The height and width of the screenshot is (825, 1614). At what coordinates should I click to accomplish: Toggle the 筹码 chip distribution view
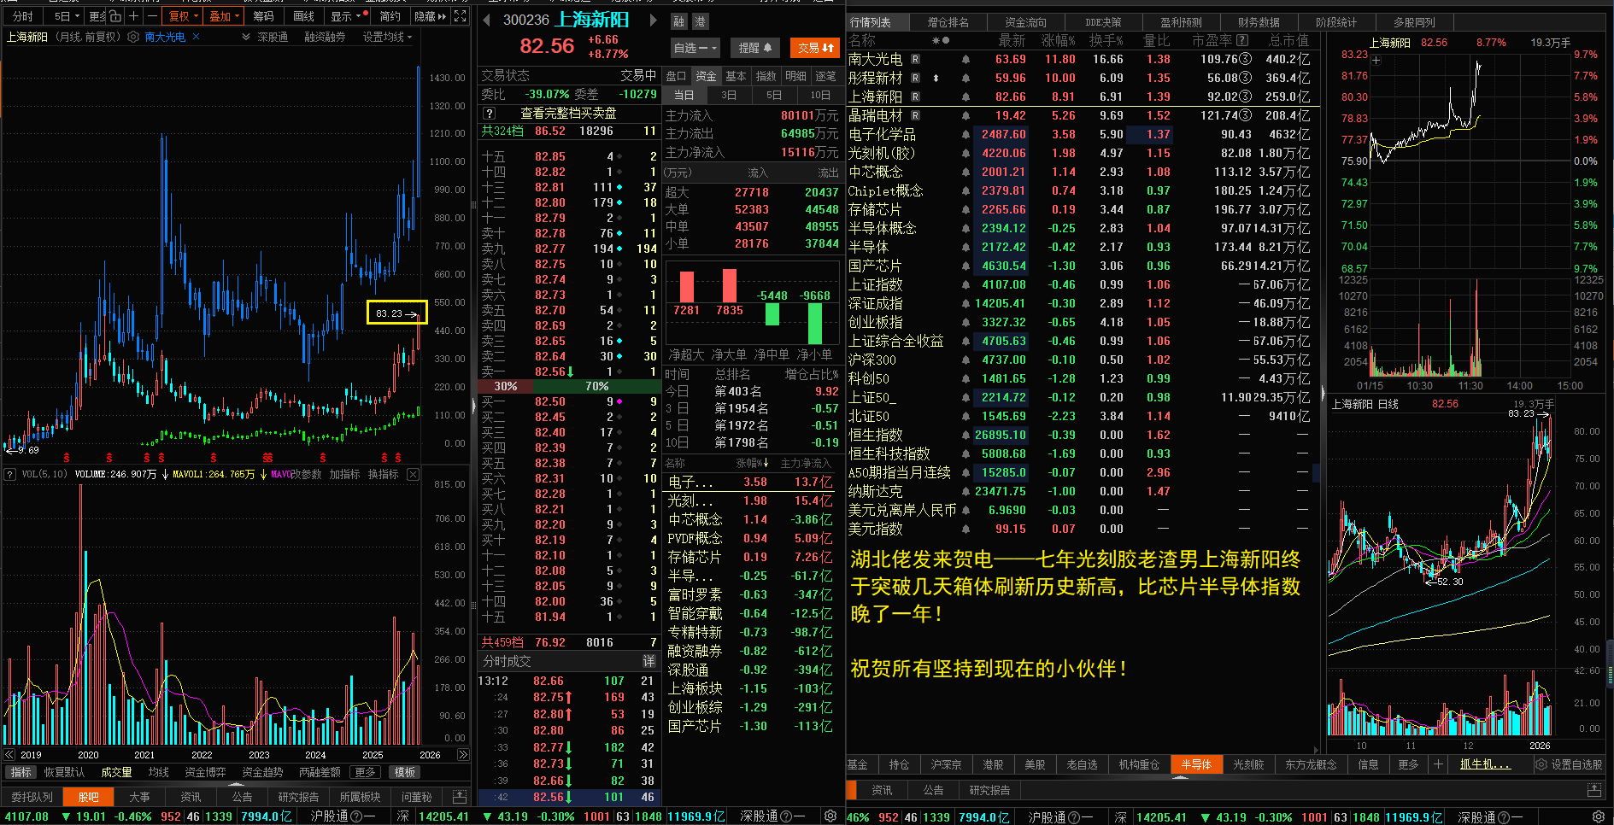pos(263,16)
